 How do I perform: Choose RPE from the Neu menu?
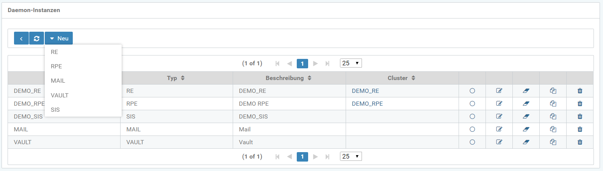click(56, 66)
